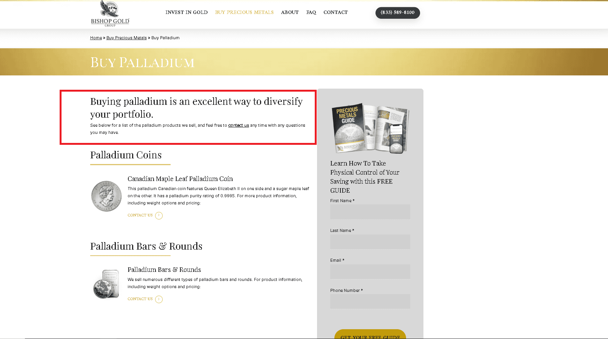Follow the Buy Precious Metals breadcrumb link

(x=126, y=38)
